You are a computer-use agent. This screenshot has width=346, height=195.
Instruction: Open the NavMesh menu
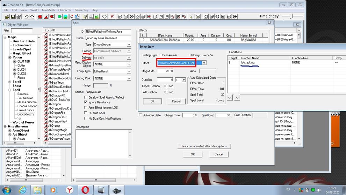click(x=48, y=10)
